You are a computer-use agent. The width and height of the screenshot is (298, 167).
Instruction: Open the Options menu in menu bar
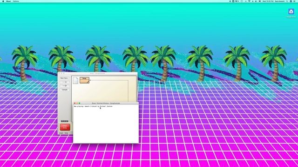tap(16, 1)
